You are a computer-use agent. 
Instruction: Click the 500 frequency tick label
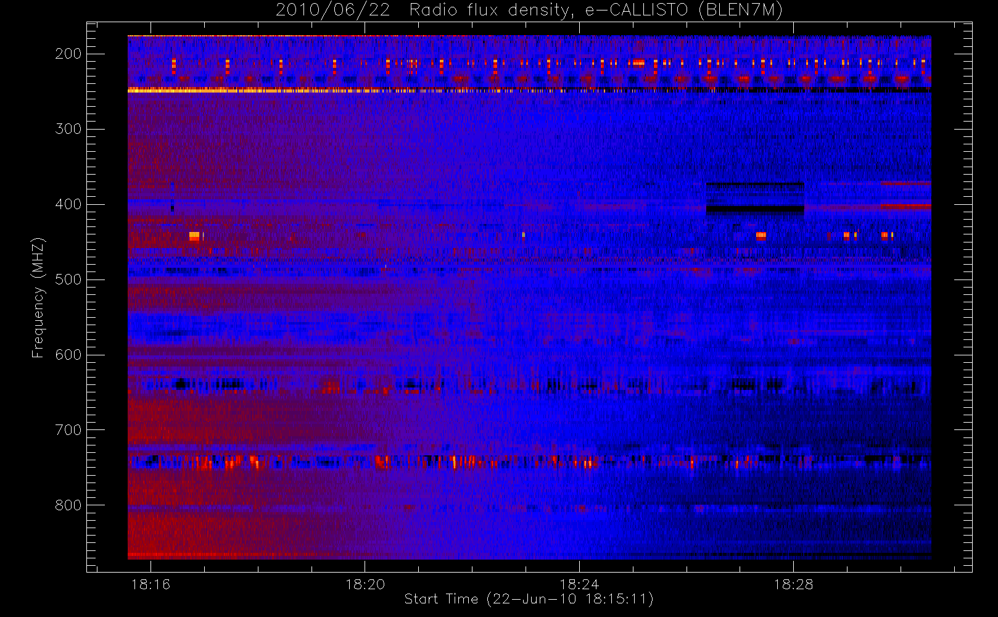[68, 280]
